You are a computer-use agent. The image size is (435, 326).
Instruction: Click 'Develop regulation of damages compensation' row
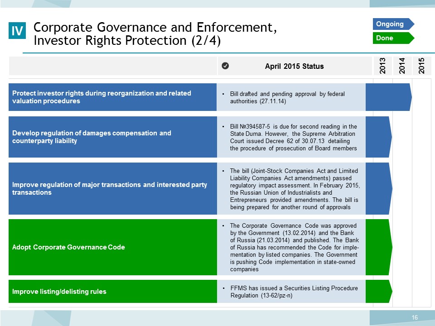(x=113, y=137)
